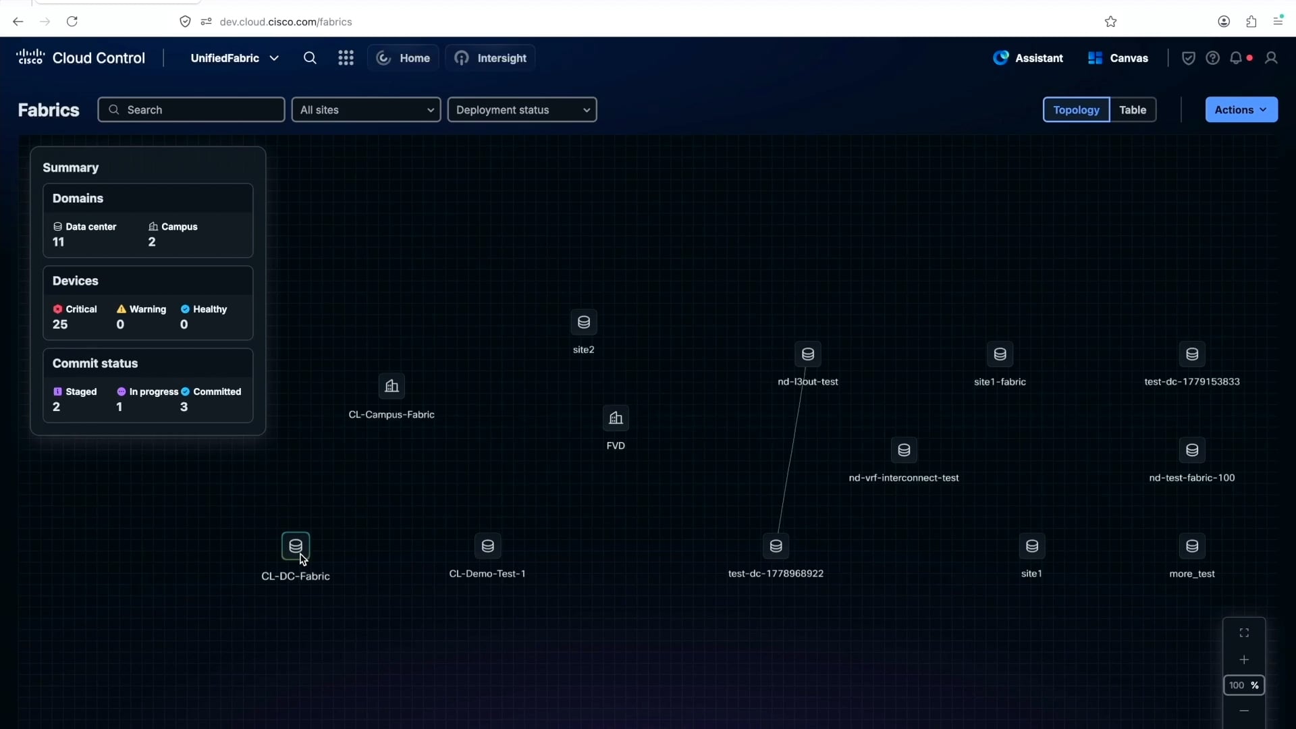1296x729 pixels.
Task: Select test-dc-1779153833 fabric icon
Action: pos(1192,354)
